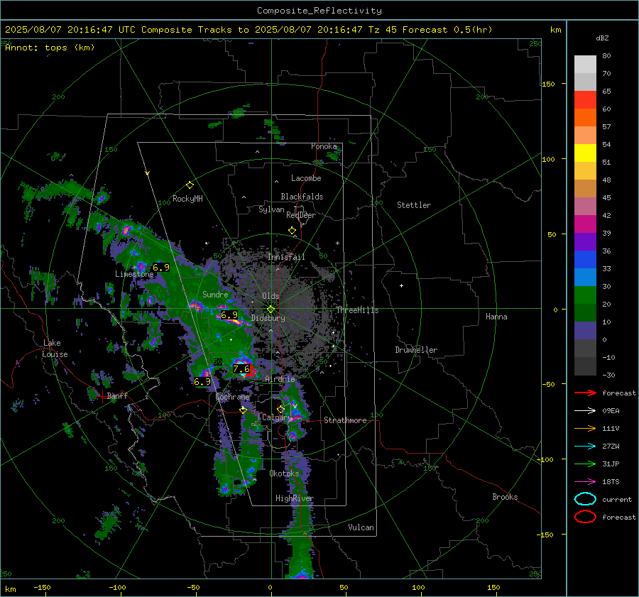This screenshot has height=597, width=639.
Task: Click the red forecast arrow in legend
Action: [x=585, y=393]
